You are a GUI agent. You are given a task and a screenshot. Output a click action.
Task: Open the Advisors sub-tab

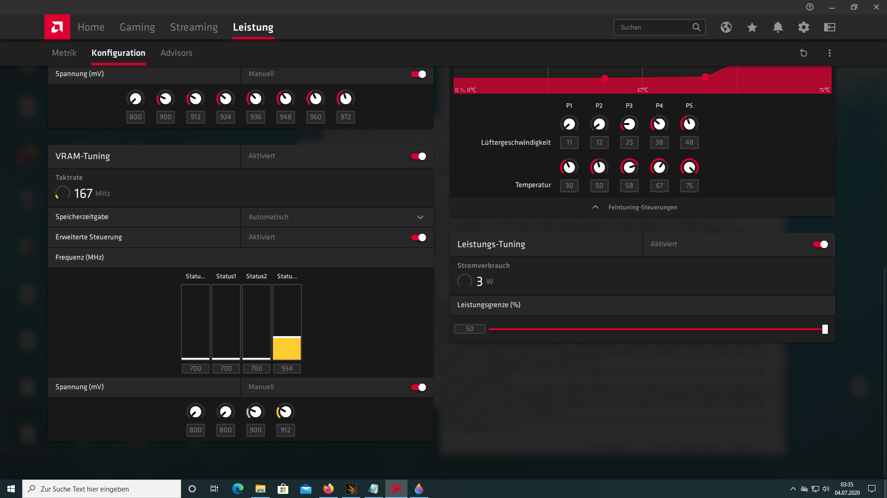tap(176, 53)
